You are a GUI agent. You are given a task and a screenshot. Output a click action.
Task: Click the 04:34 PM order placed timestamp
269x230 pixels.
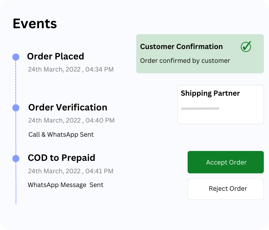pos(71,70)
